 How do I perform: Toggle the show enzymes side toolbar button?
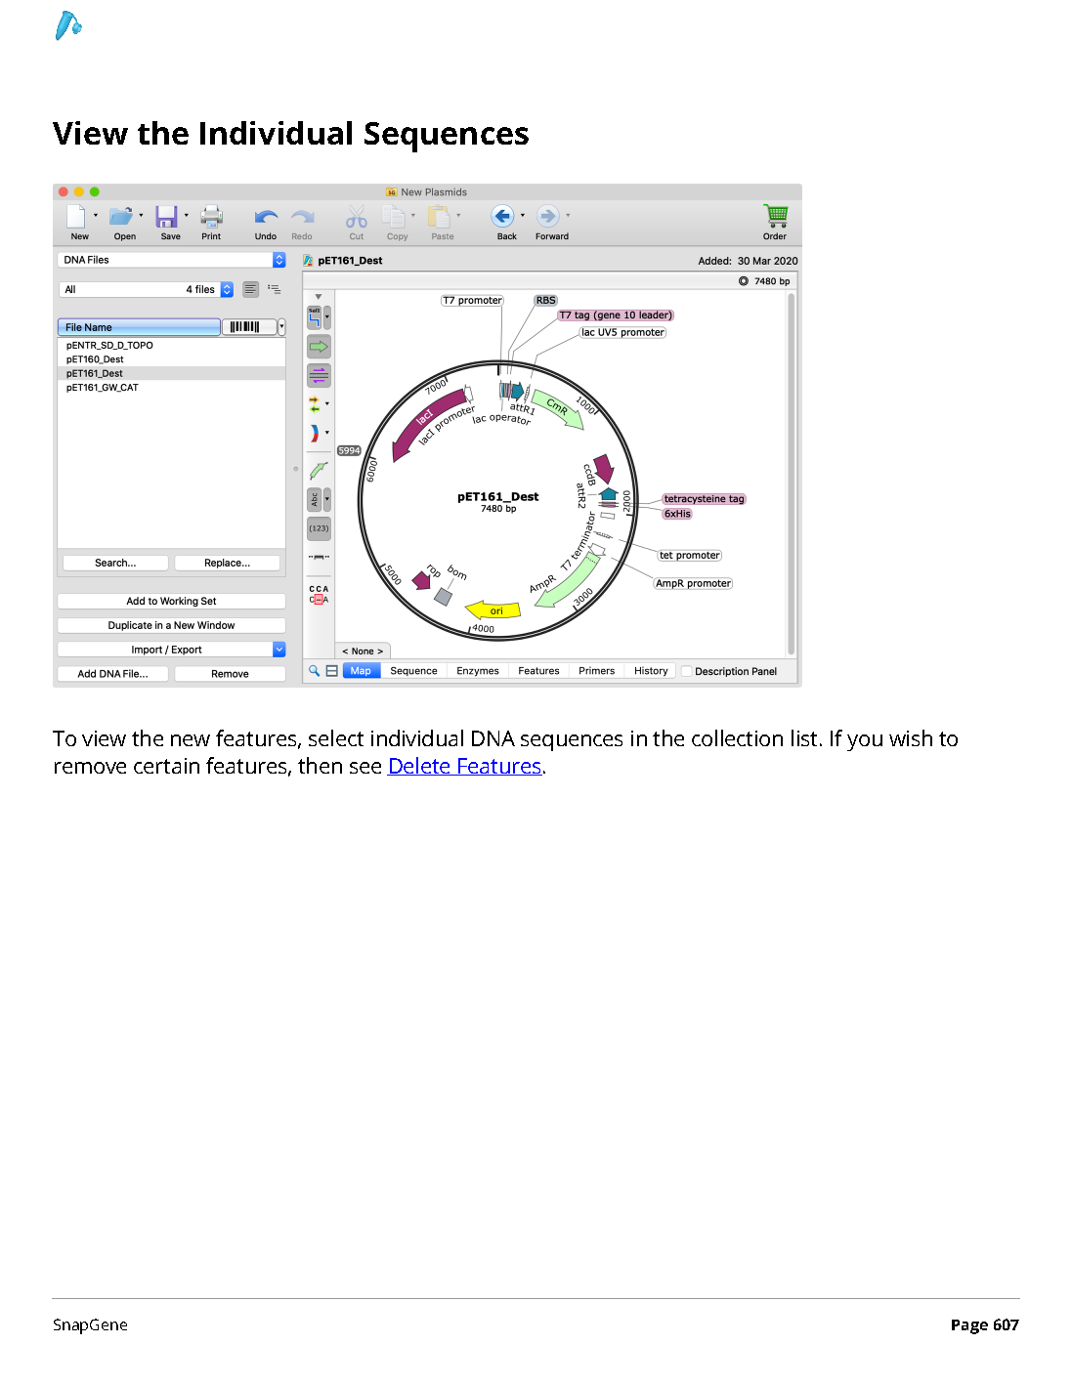pyautogui.click(x=314, y=317)
